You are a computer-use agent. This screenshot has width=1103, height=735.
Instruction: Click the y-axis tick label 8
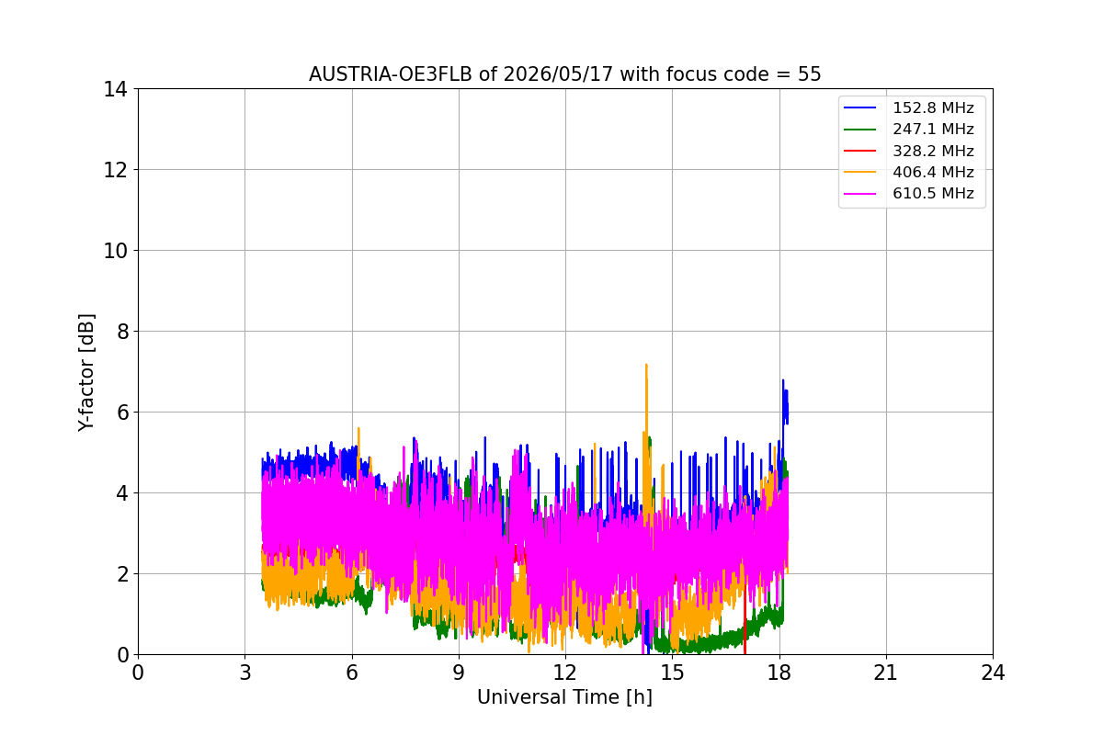point(121,332)
